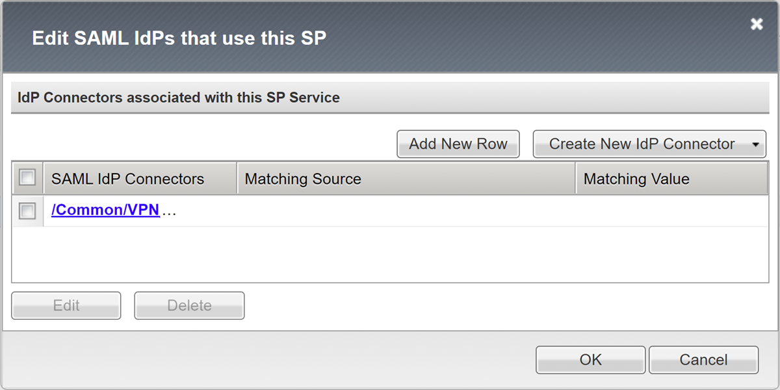Expand the dropdown arrow next to Create New IdP Connector
This screenshot has height=390, width=780.
tap(756, 144)
